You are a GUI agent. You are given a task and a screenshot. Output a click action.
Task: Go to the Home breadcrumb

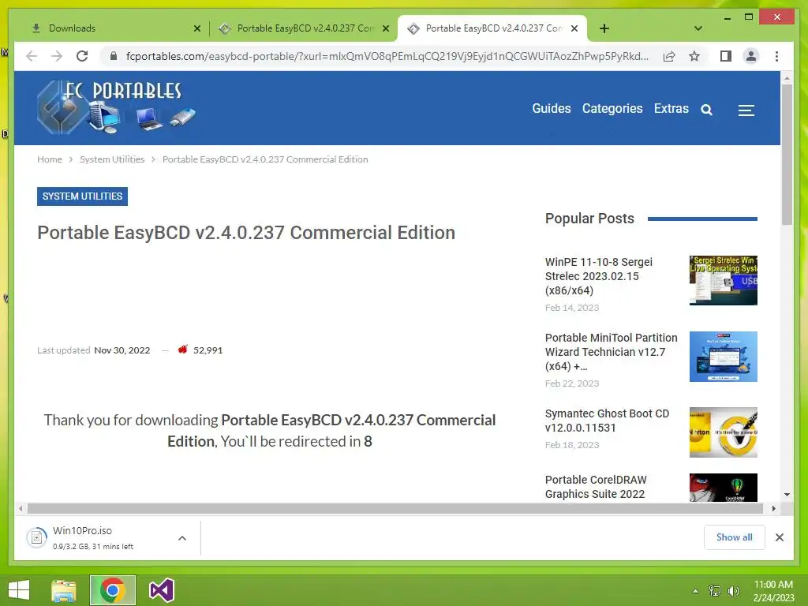50,159
